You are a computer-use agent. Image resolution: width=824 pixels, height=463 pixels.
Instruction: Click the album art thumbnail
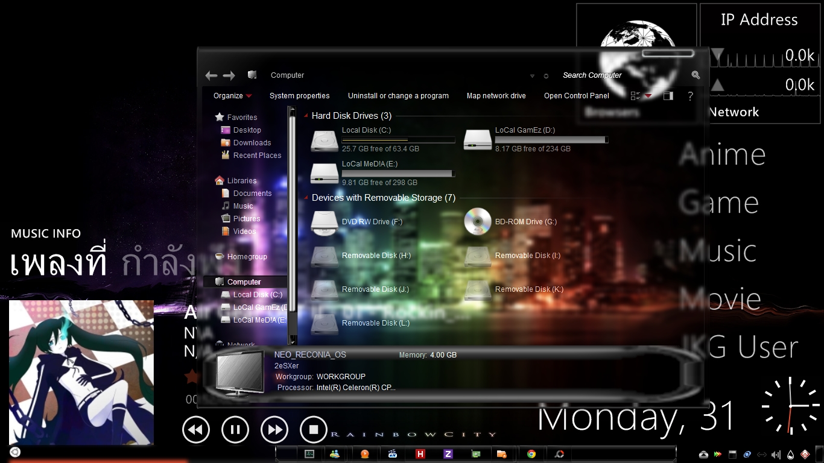81,373
